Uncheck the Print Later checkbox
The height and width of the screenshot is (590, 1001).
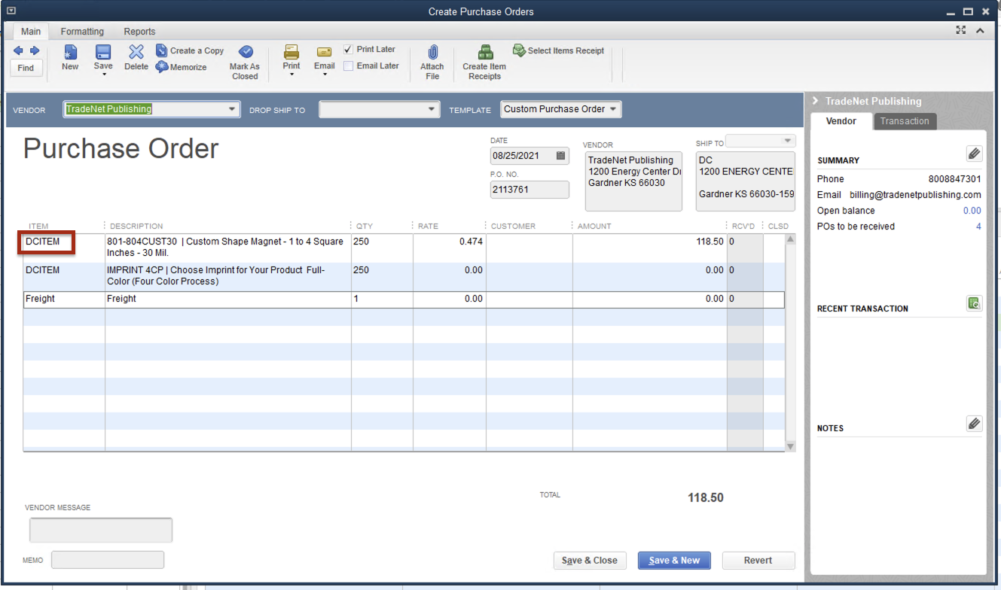348,50
